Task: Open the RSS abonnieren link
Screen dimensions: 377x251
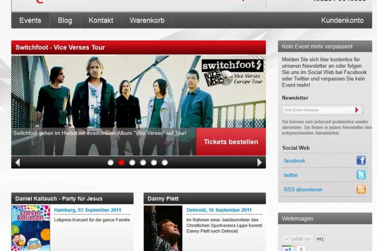Action: click(303, 190)
